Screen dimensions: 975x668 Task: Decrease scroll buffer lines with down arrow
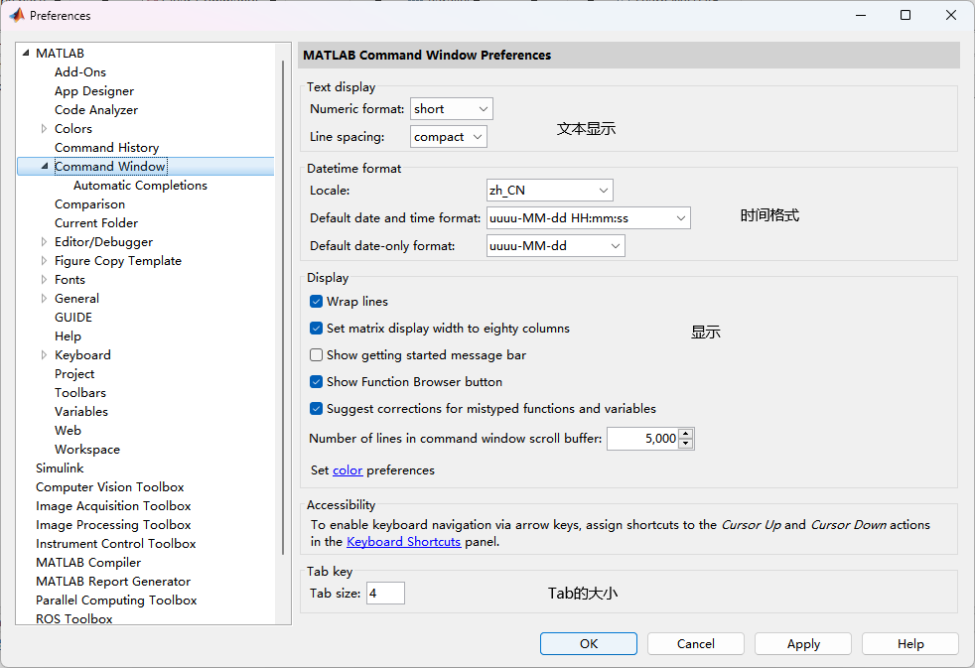[686, 444]
